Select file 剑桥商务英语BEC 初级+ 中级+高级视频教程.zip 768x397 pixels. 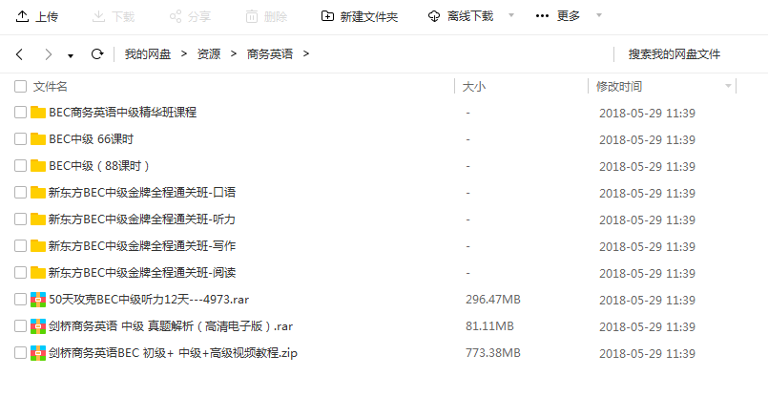(173, 352)
